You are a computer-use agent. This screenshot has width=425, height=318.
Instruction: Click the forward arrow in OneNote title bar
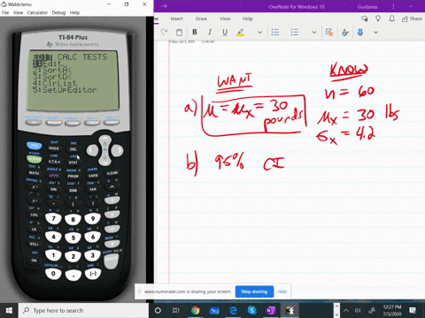click(164, 6)
